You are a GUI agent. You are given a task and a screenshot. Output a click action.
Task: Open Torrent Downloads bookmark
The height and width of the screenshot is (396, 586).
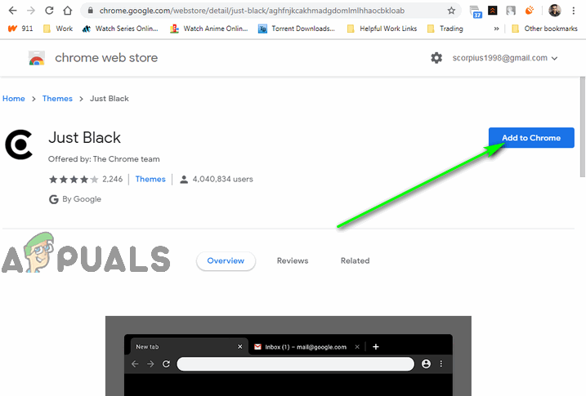[297, 29]
